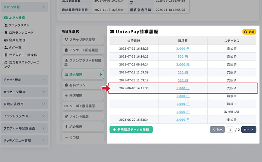Screen dimensions: 262x162
Task: Expand the 自動応答設定 menu section
Action: [x=43, y=104]
